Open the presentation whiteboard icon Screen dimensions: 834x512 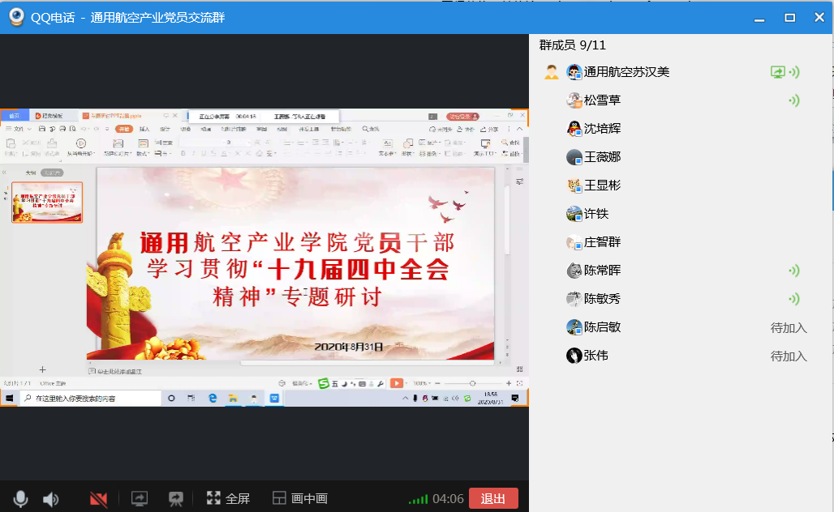click(175, 498)
